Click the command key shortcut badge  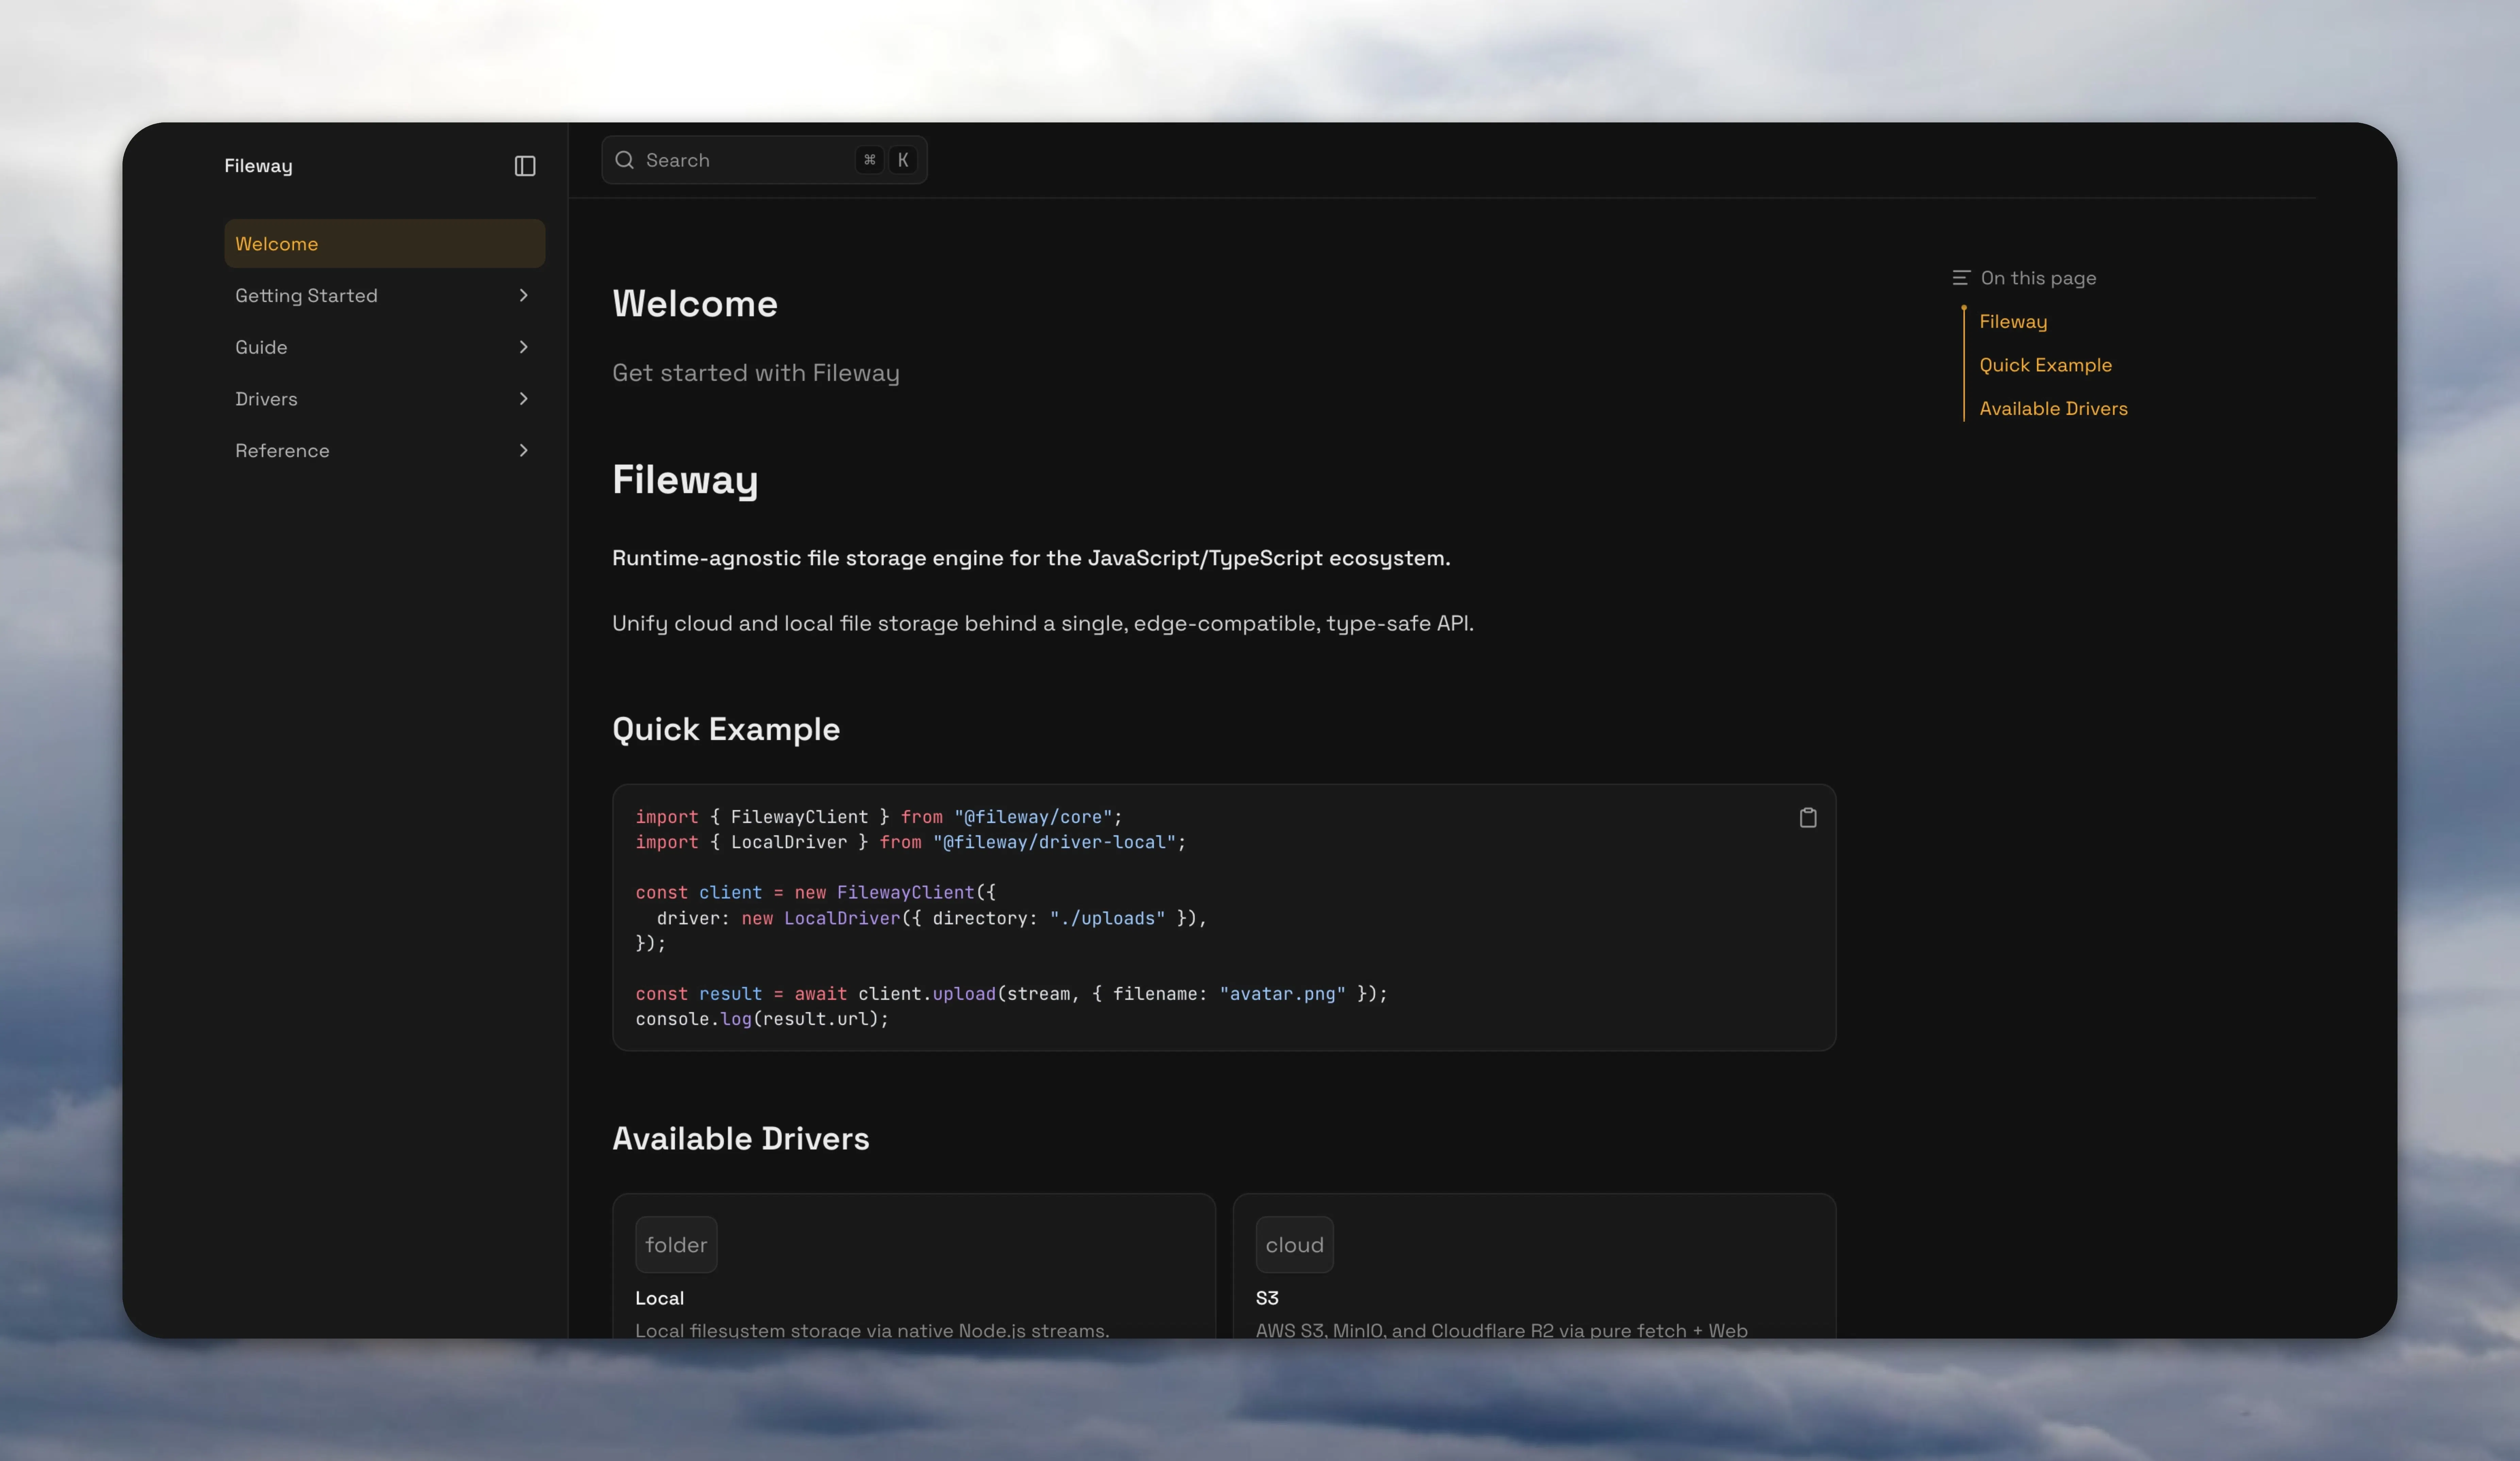pos(870,160)
